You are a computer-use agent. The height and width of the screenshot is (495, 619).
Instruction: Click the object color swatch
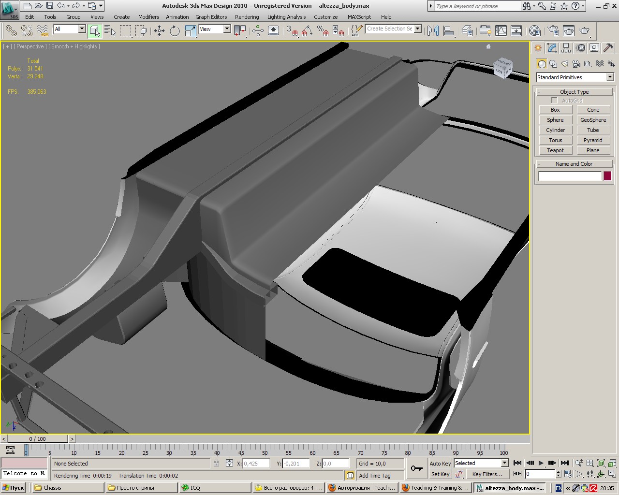[607, 176]
